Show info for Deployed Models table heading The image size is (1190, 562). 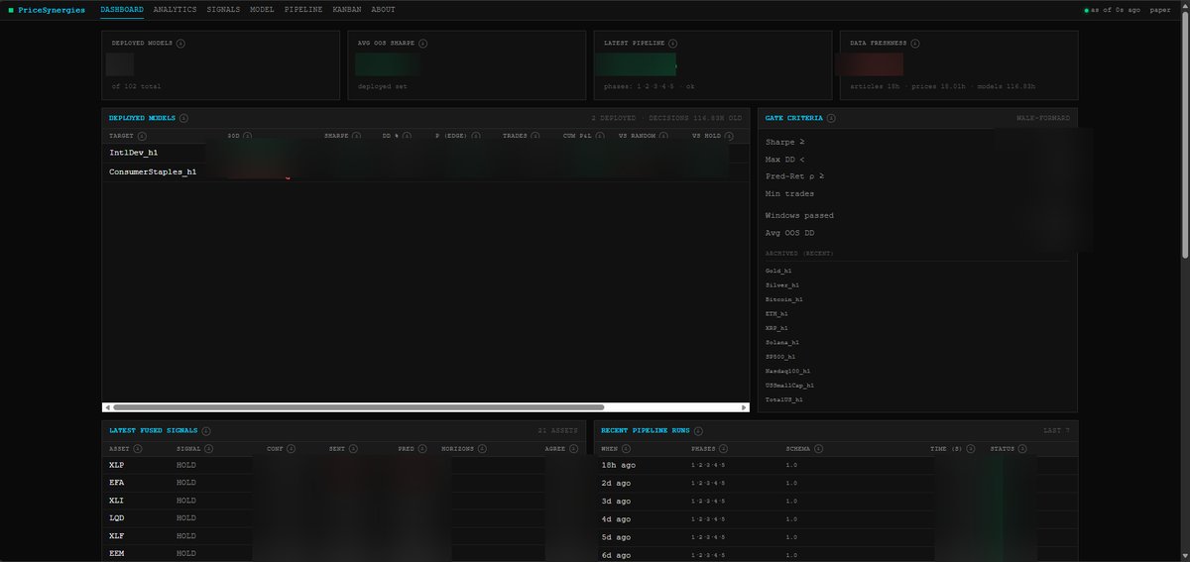pos(184,118)
